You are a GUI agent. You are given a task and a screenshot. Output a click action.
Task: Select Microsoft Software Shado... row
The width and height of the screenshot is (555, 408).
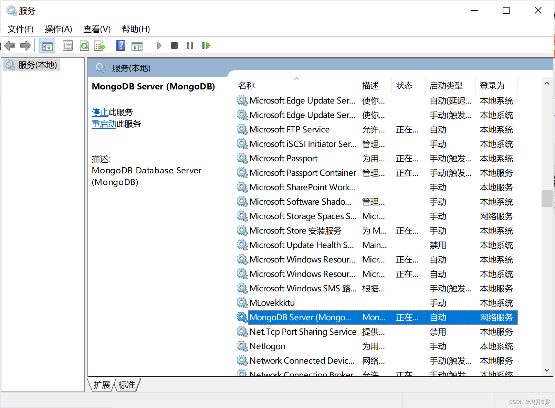coord(377,202)
